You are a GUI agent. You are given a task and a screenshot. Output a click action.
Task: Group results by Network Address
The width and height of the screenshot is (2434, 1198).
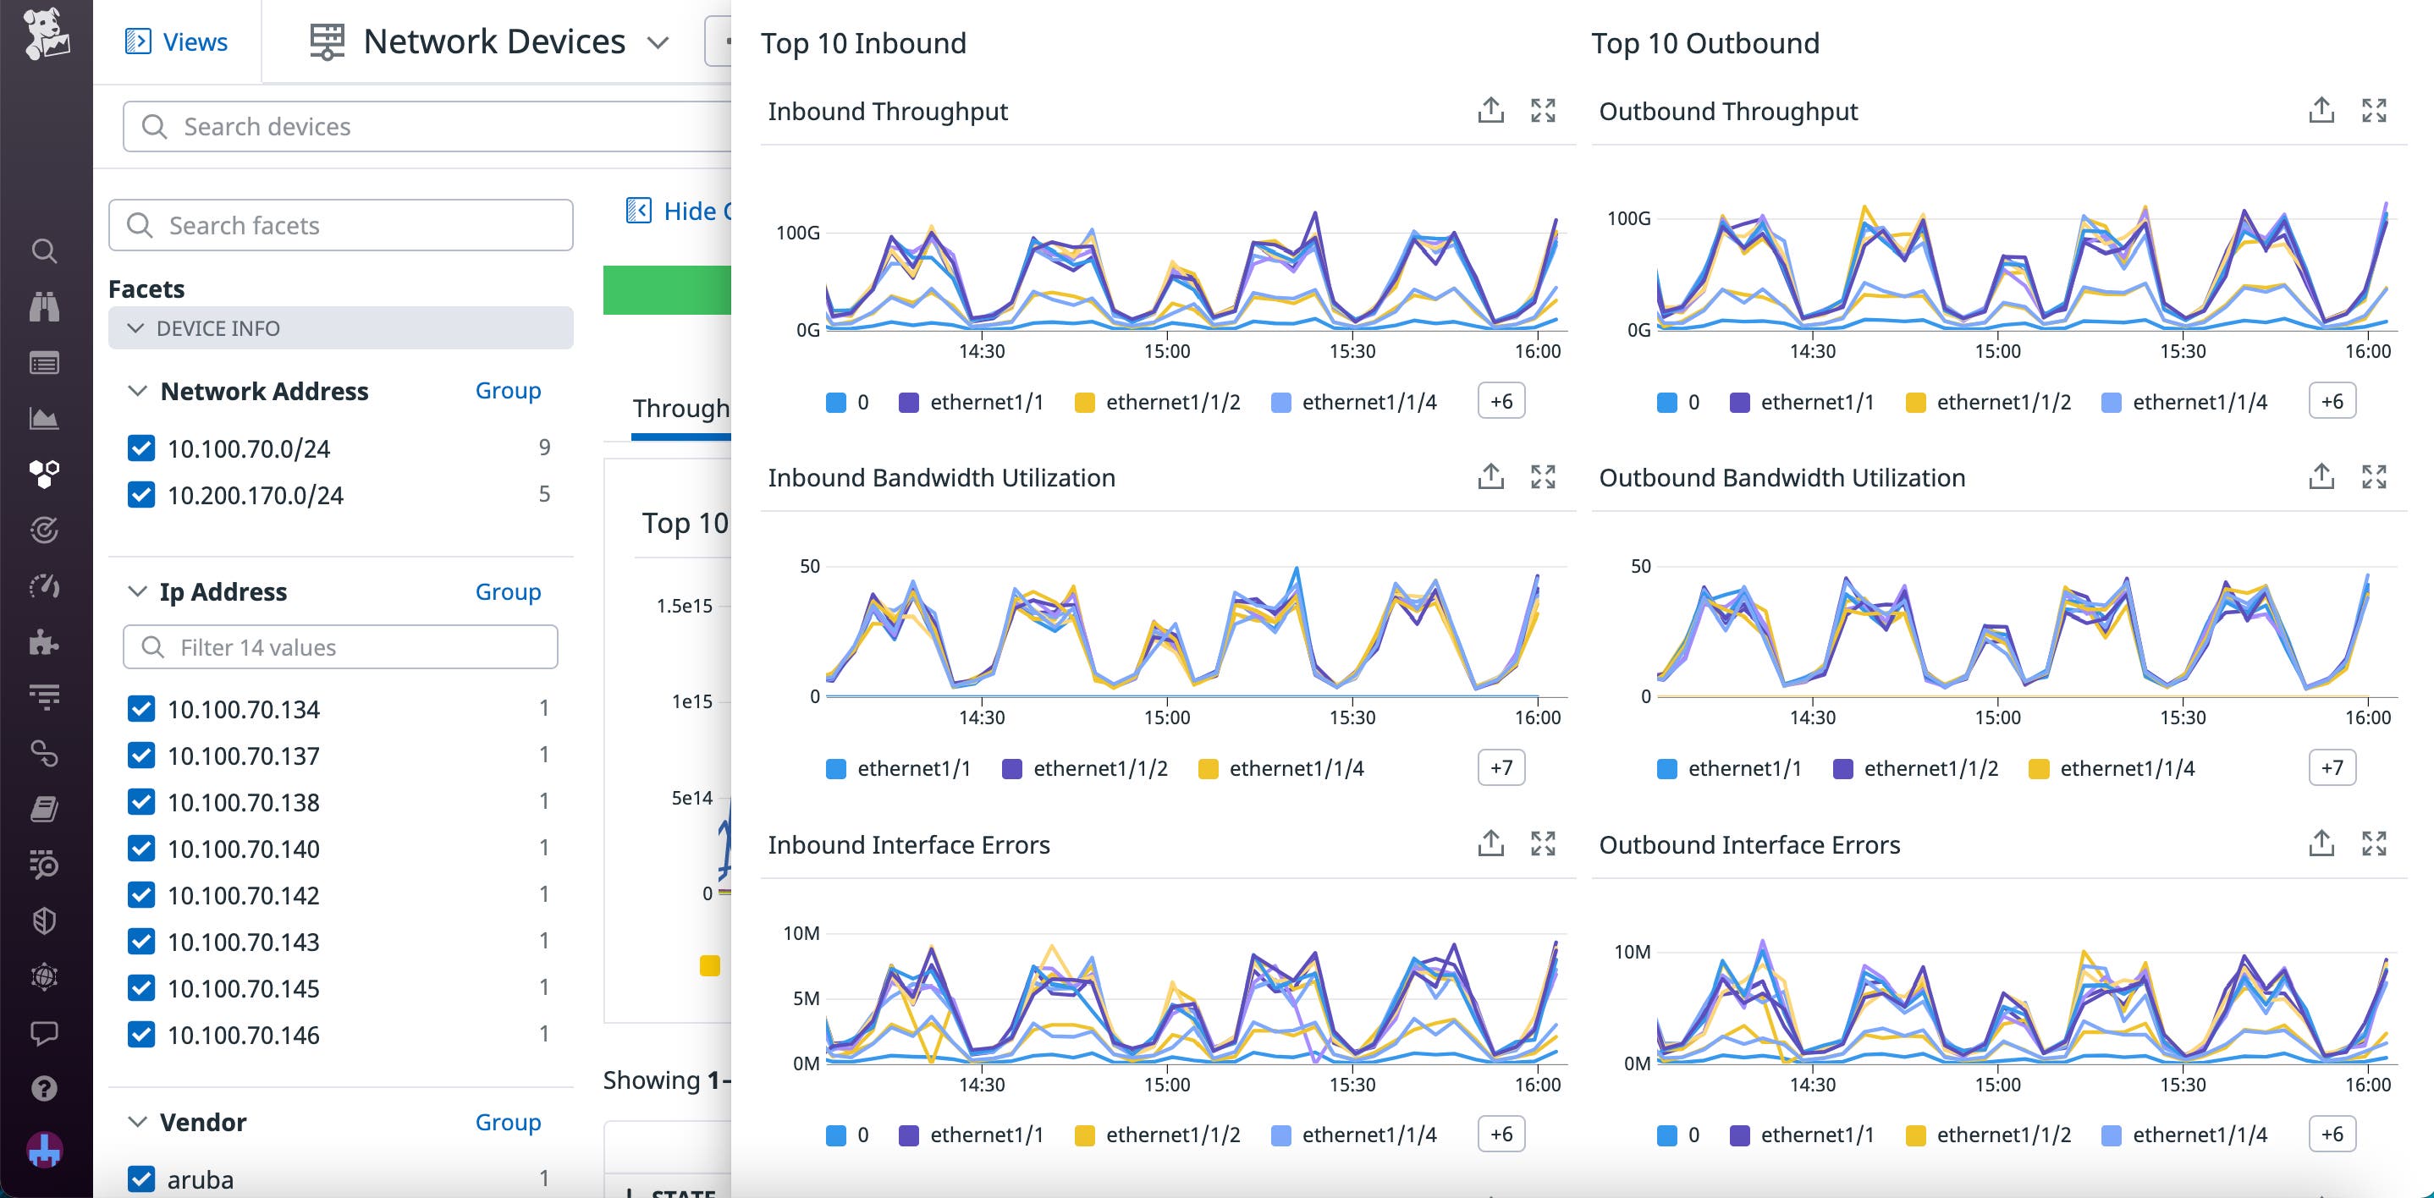point(508,390)
